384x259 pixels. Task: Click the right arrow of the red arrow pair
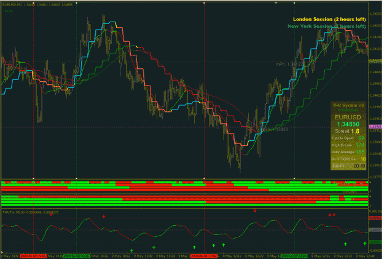pyautogui.click(x=334, y=215)
